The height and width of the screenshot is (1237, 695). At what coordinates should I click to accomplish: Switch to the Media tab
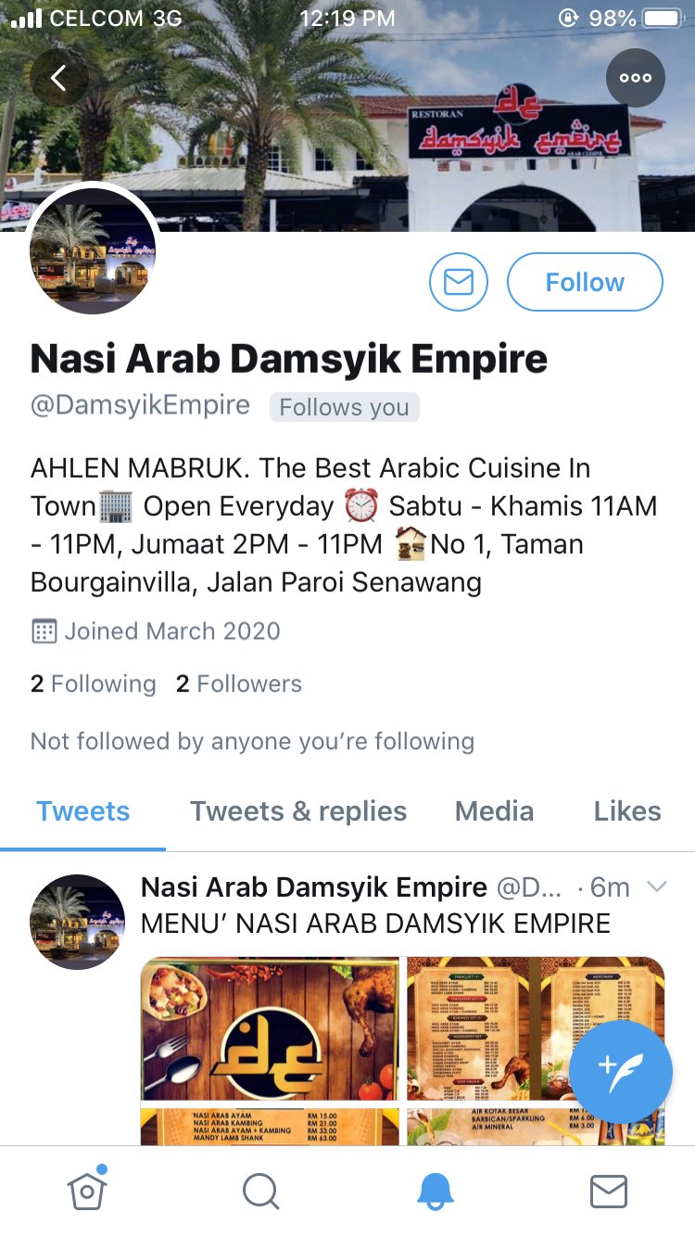[495, 811]
